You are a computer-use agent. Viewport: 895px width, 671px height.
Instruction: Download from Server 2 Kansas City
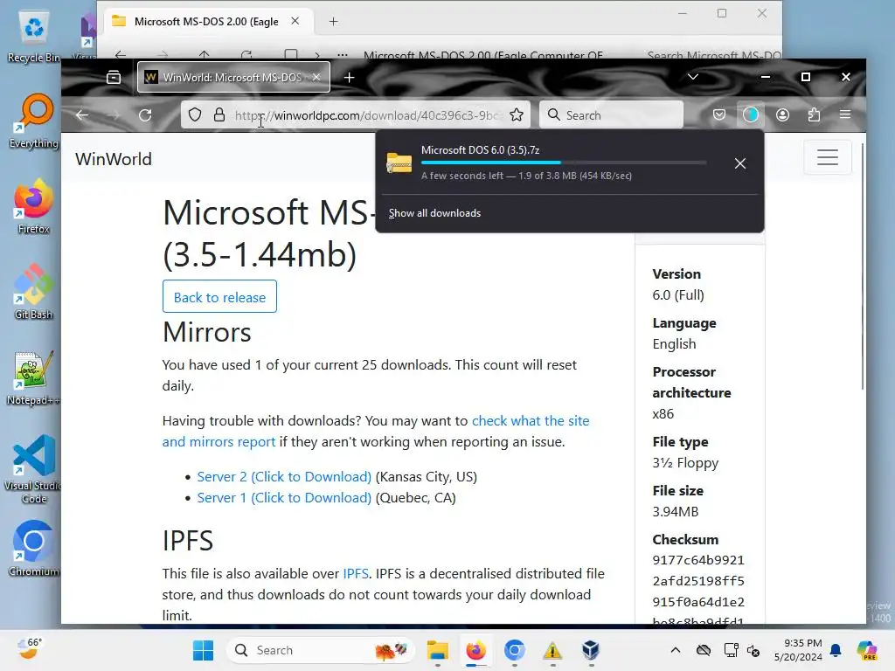(284, 477)
